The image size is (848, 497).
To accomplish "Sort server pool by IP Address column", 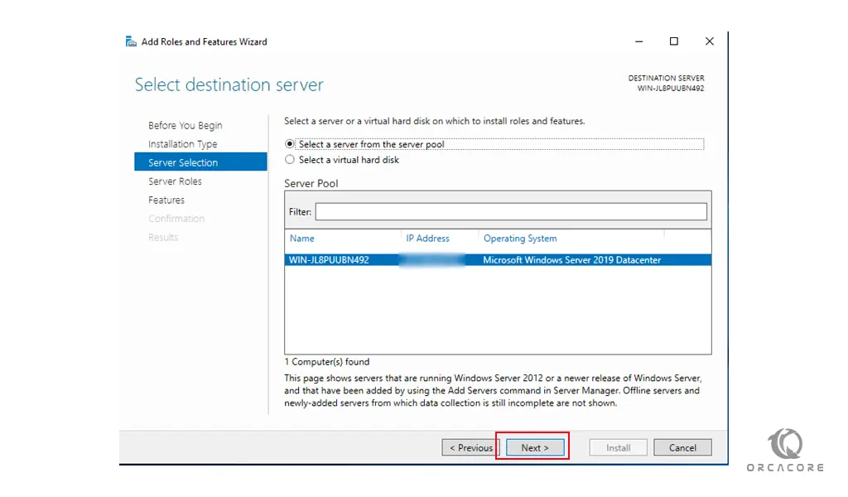I will pos(427,239).
